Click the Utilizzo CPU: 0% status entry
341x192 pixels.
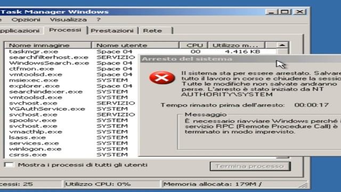point(112,184)
